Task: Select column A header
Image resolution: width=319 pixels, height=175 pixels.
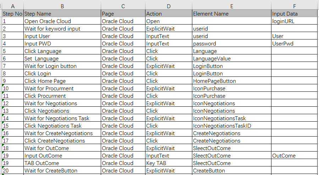Action: (x=13, y=6)
